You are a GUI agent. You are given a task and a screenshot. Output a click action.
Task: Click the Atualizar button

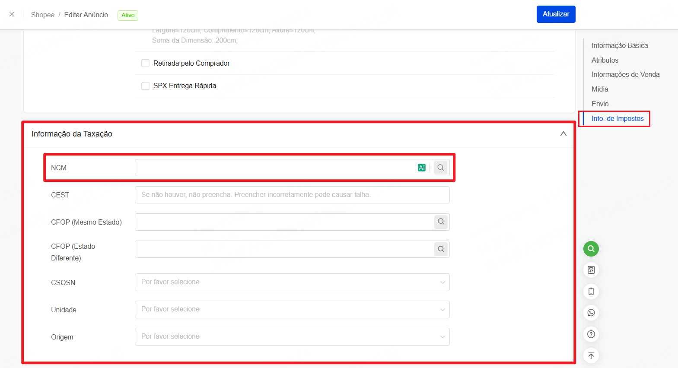556,14
